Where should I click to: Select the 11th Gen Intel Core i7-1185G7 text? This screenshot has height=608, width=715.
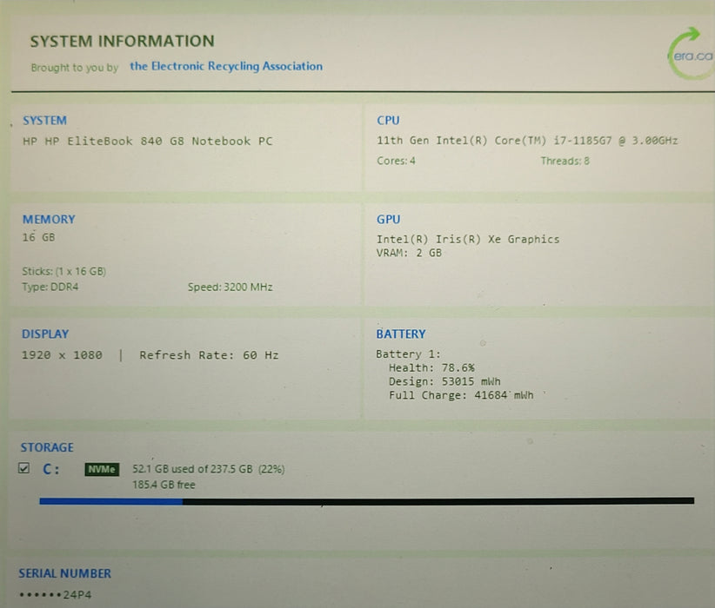pos(527,141)
